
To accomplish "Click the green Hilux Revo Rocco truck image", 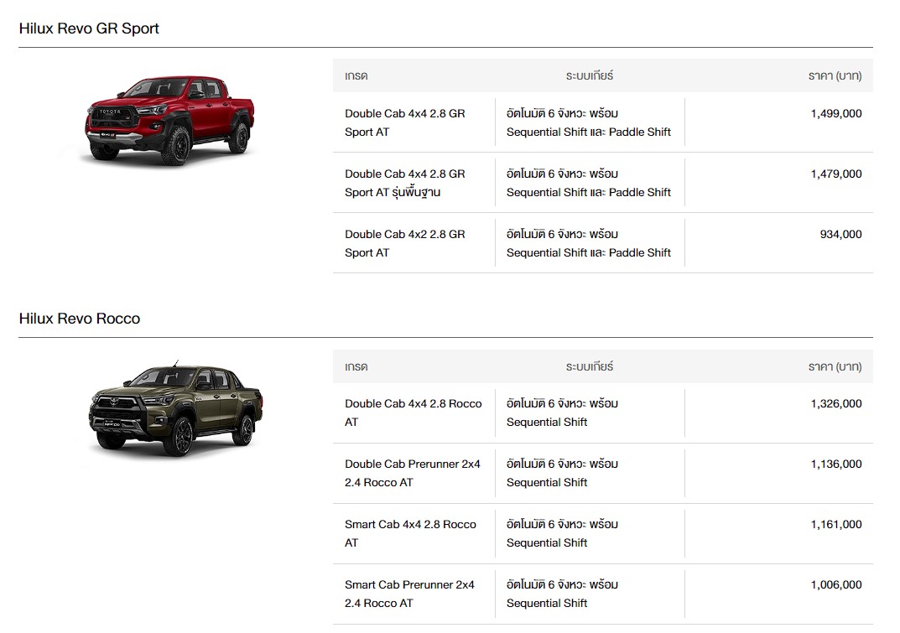I will [174, 411].
